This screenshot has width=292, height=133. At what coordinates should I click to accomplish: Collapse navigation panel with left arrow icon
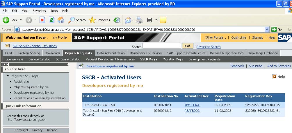68,64
